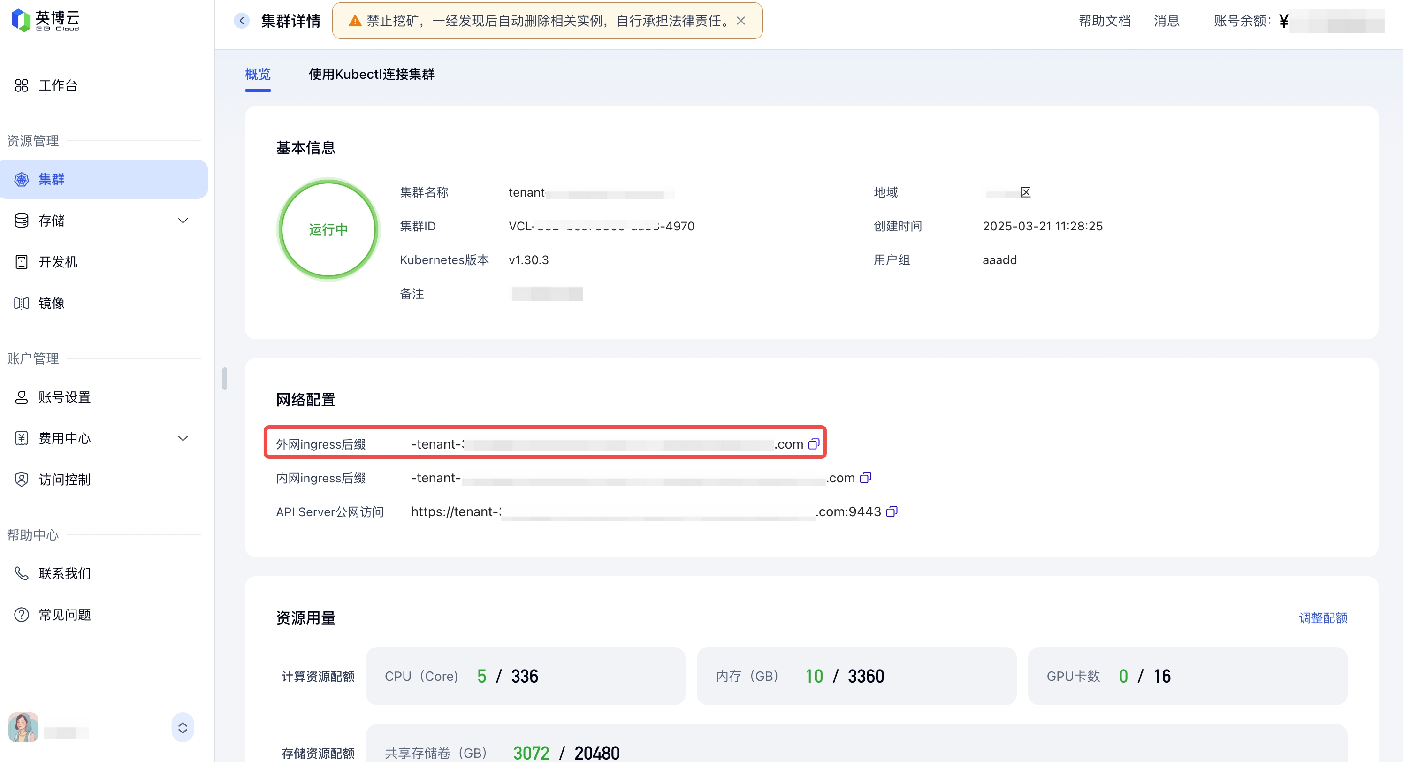Select the 概览 tab

(258, 74)
